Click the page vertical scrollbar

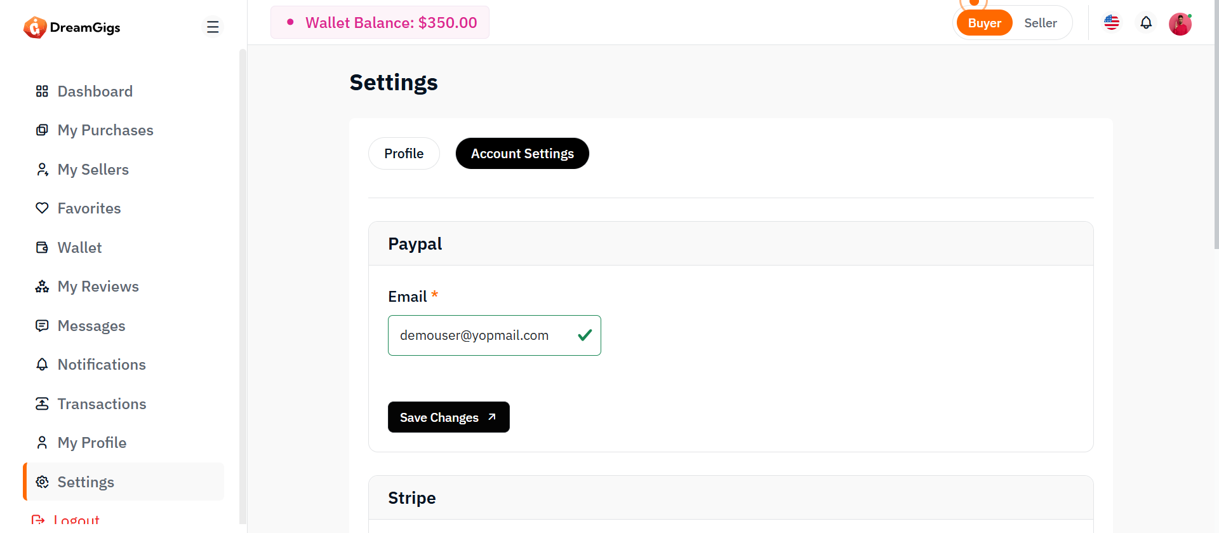pyautogui.click(x=1216, y=127)
